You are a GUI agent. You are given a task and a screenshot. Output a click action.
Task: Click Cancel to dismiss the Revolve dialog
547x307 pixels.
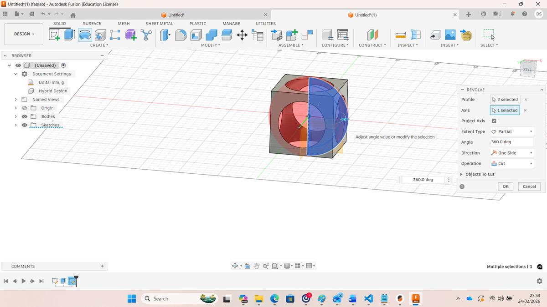point(529,186)
